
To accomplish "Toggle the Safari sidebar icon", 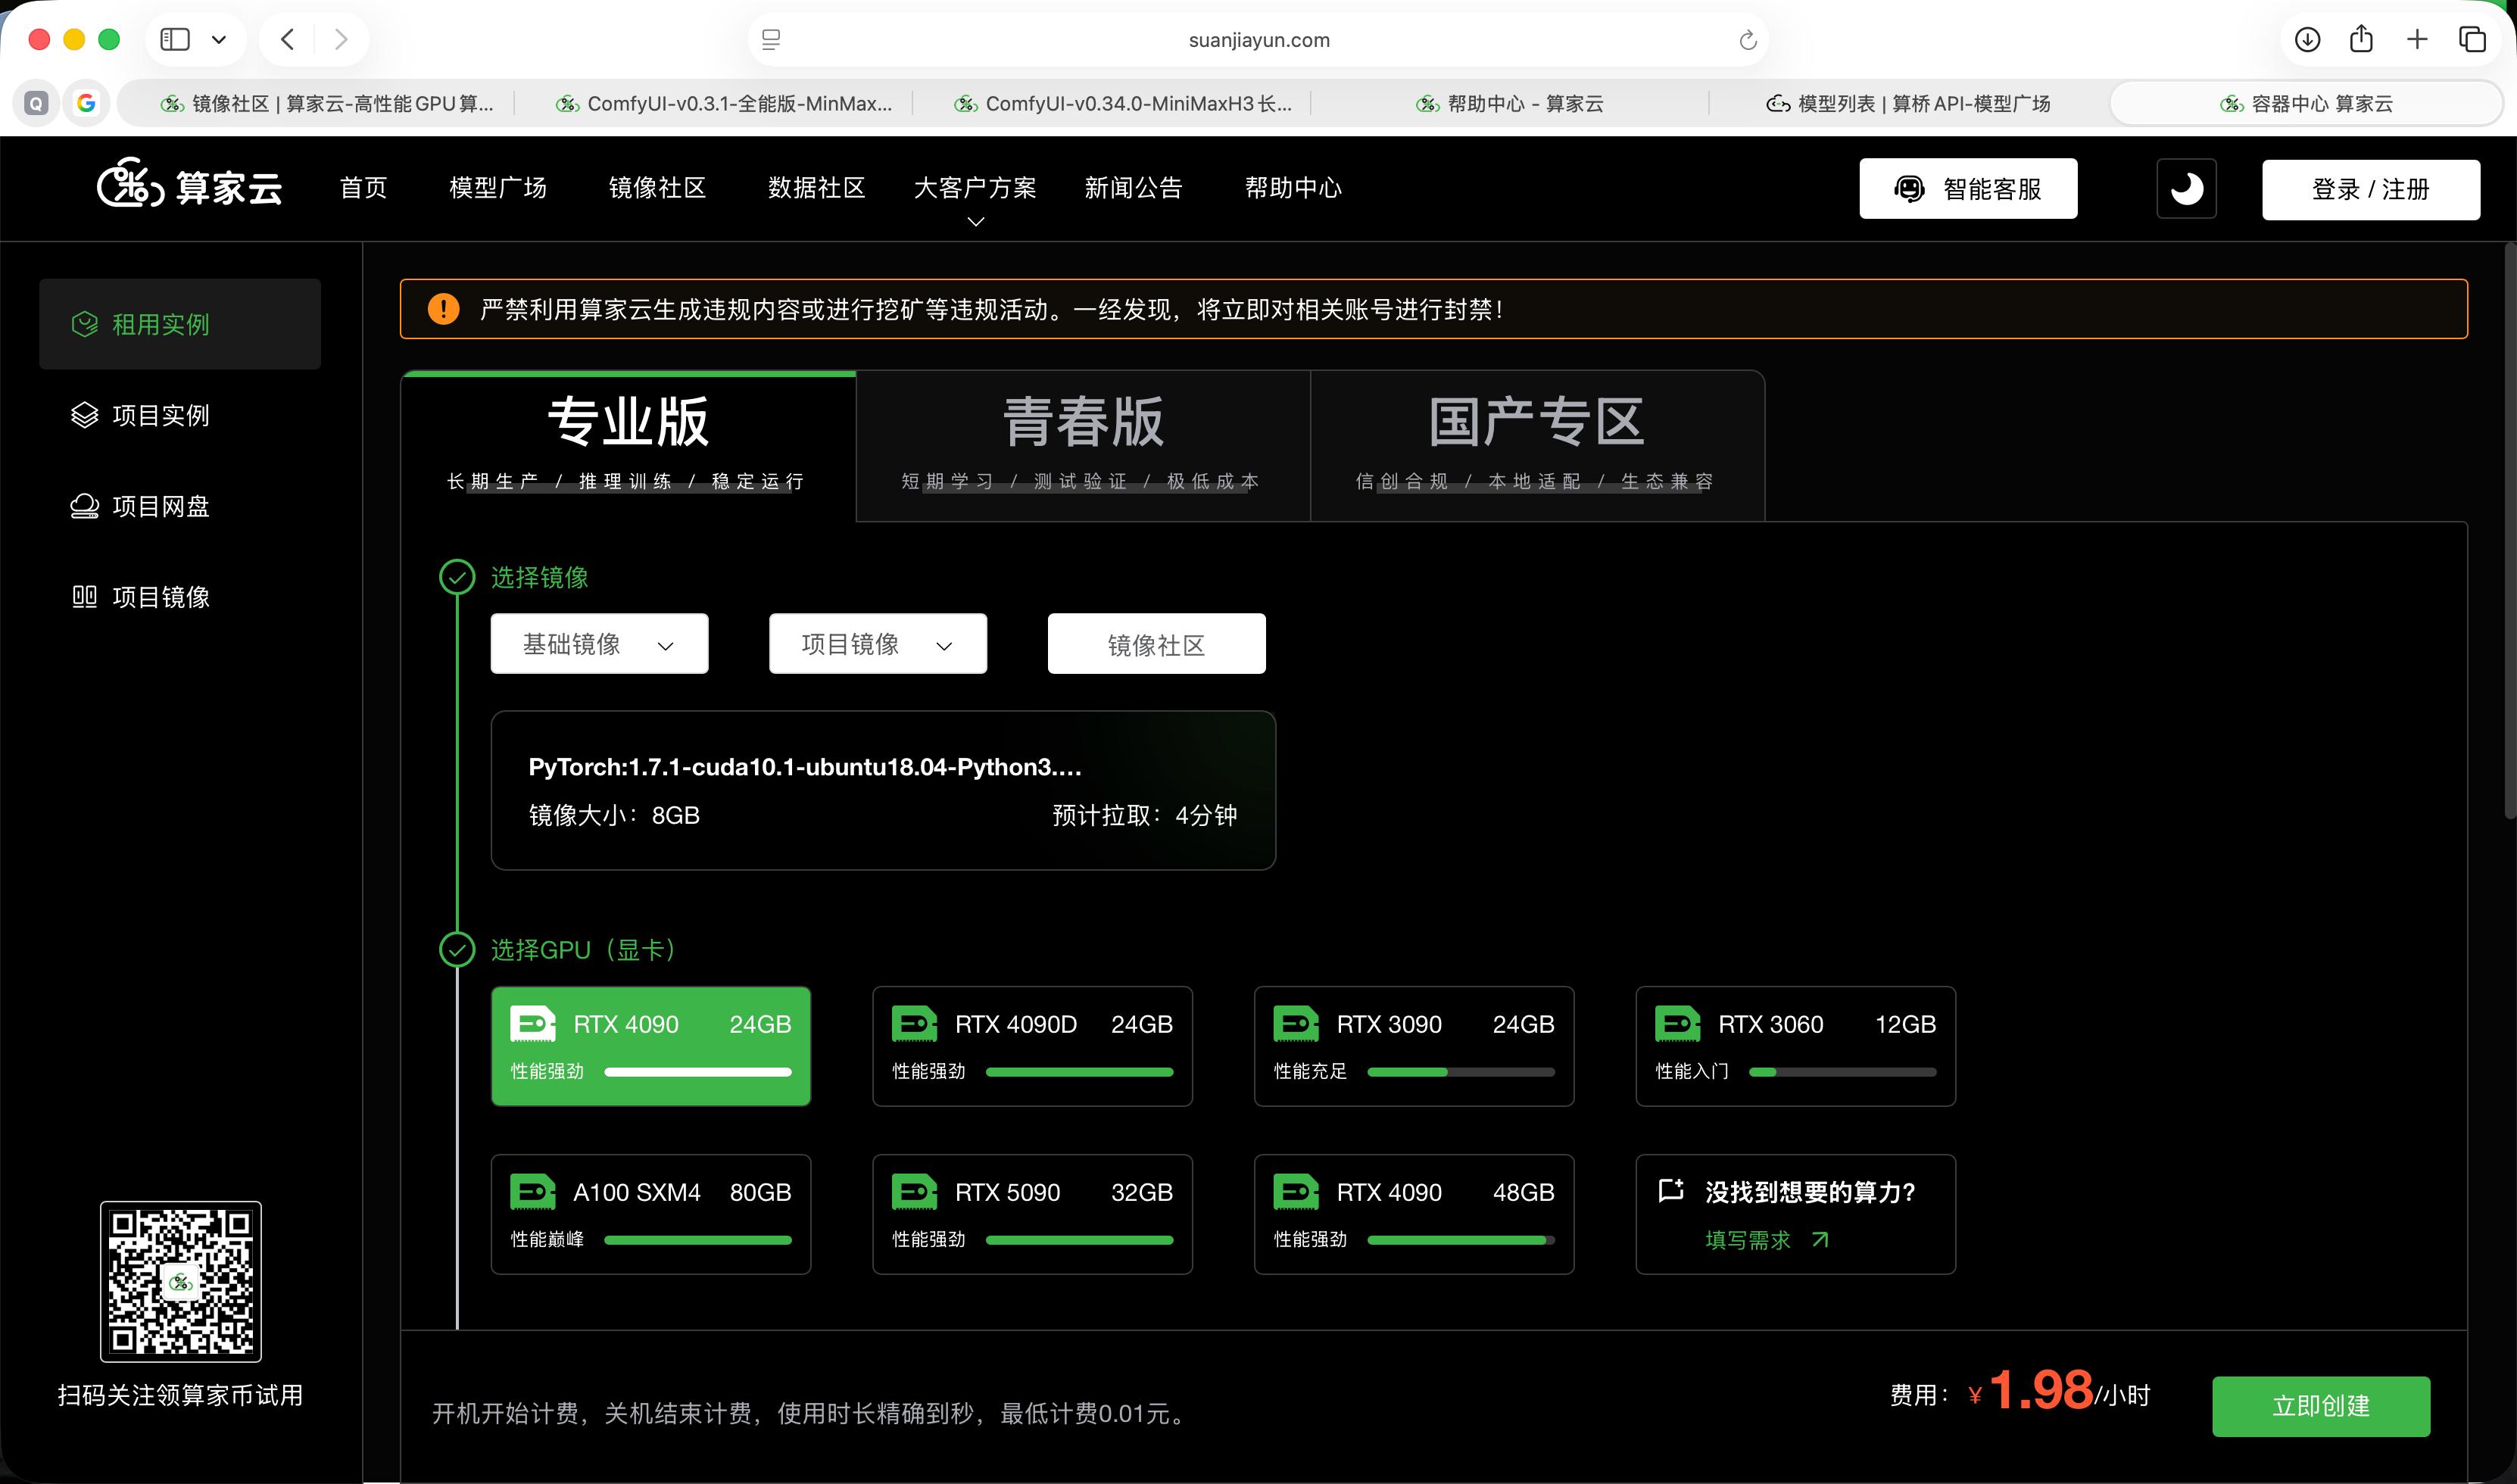I will click(175, 39).
